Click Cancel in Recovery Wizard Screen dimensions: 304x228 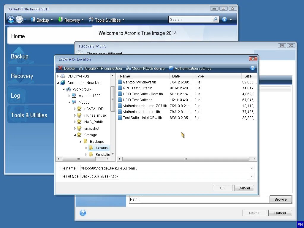tap(280, 213)
